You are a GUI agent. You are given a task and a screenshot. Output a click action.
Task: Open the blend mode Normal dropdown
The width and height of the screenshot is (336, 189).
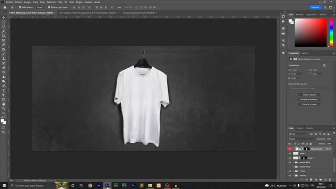302,139
